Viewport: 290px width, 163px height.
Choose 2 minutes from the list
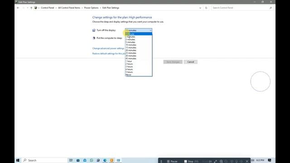[139, 37]
